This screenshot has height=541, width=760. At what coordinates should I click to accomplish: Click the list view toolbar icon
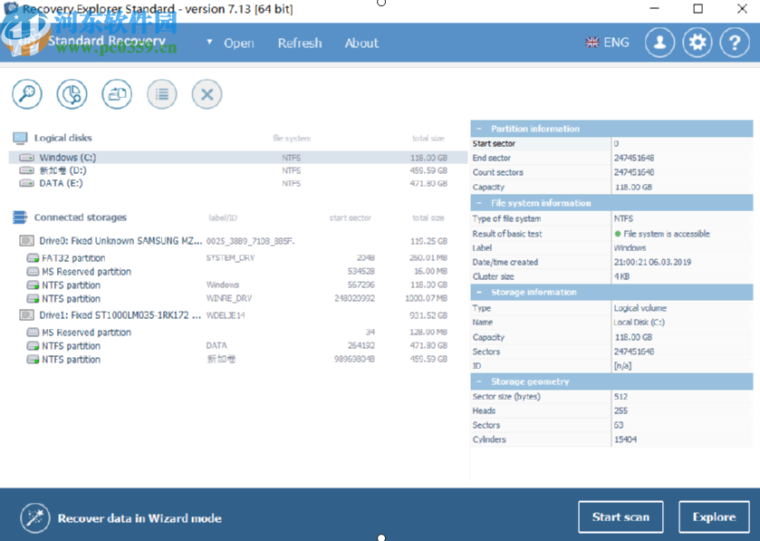162,93
